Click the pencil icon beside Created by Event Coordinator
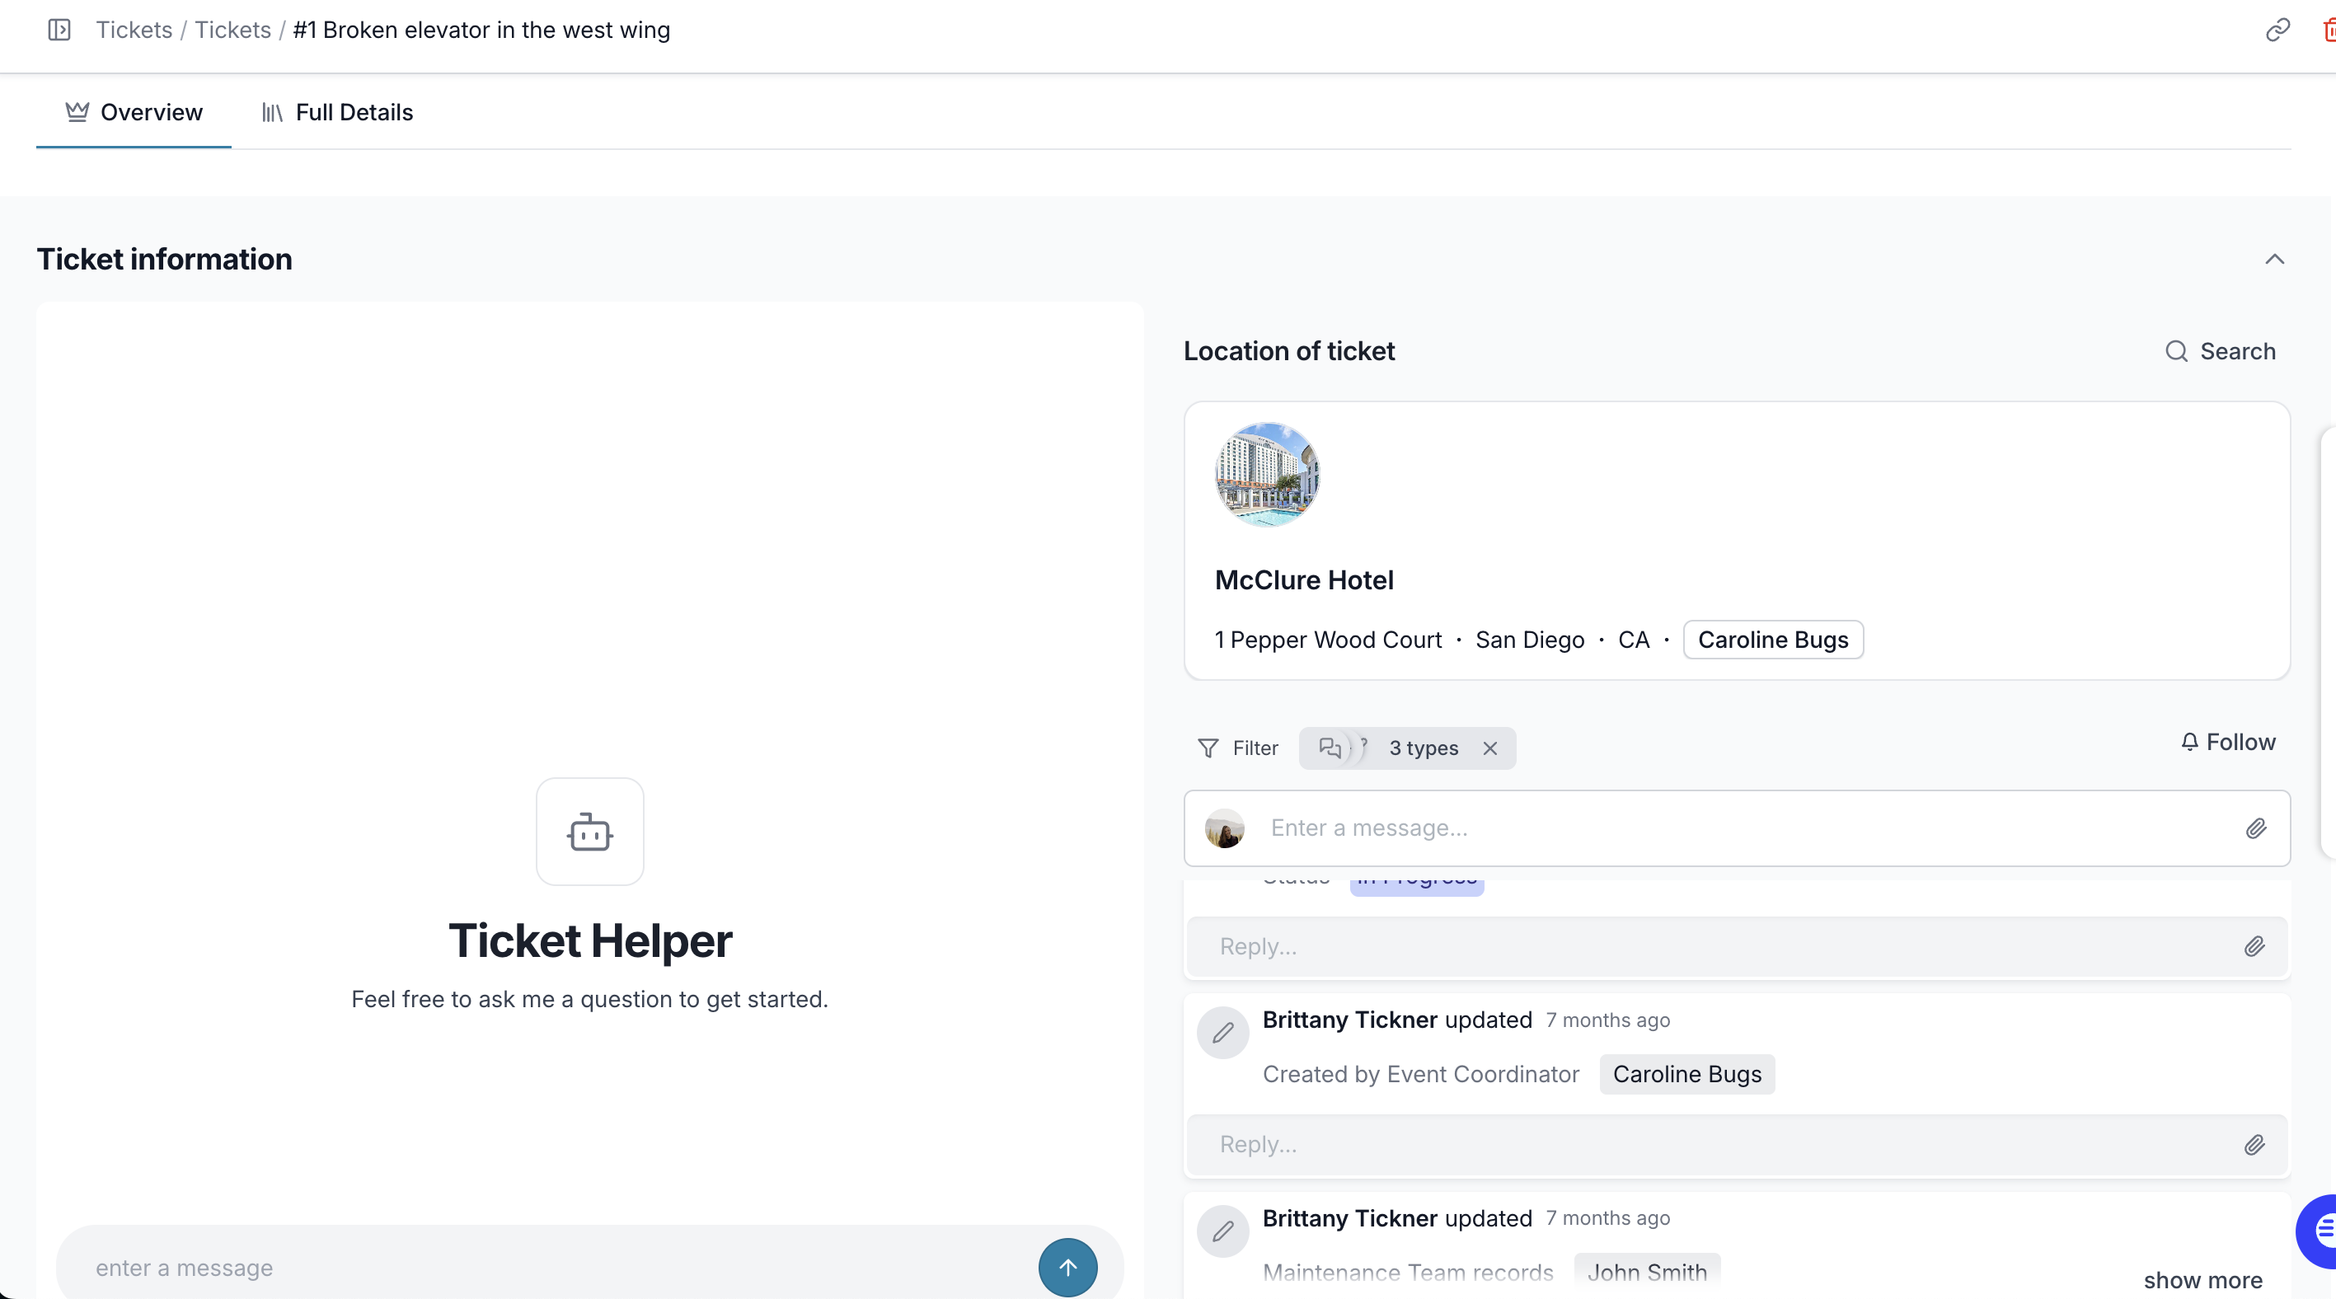 tap(1222, 1033)
